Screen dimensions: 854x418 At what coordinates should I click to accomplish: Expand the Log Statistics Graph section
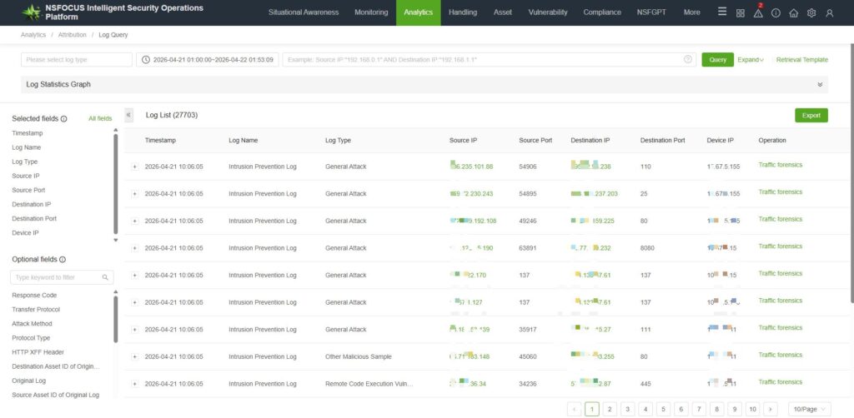click(x=820, y=84)
